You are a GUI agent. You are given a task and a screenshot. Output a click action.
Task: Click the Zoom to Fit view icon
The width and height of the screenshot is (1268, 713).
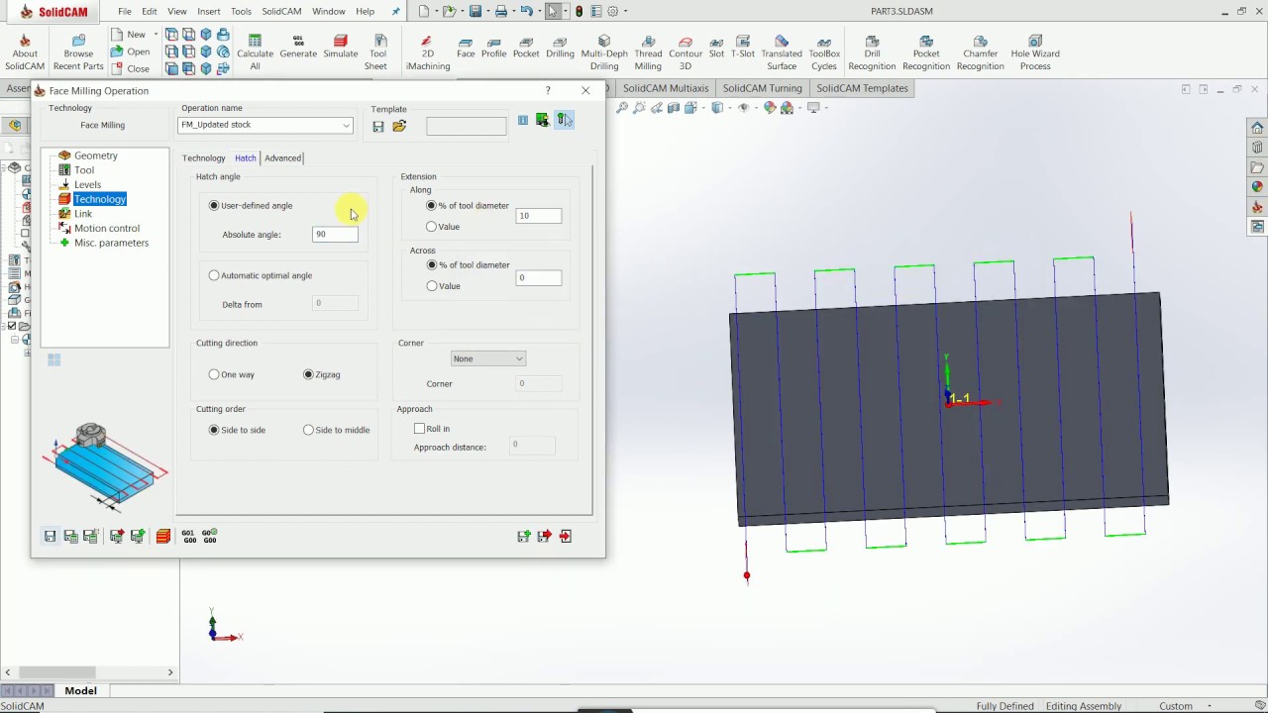(622, 108)
